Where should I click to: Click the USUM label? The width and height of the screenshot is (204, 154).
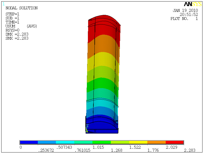(10, 26)
